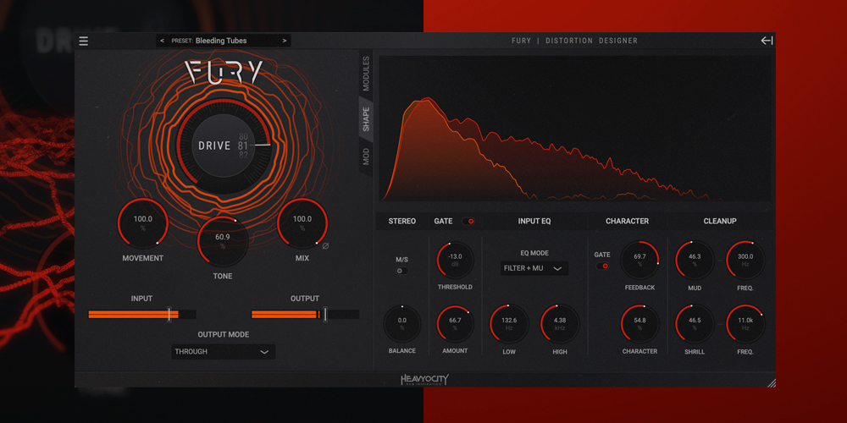Go to the next preset arrow
Screen dimensions: 847x423
pyautogui.click(x=285, y=41)
